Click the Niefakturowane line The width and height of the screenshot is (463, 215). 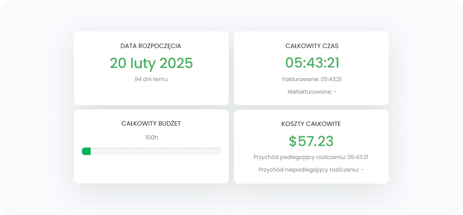[x=312, y=92]
